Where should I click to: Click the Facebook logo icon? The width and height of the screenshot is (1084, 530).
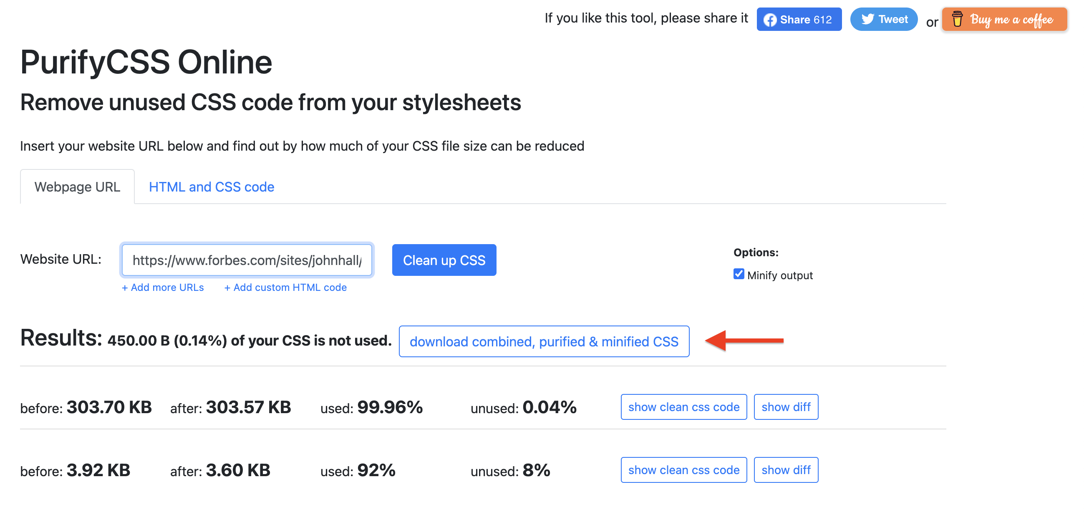(770, 20)
